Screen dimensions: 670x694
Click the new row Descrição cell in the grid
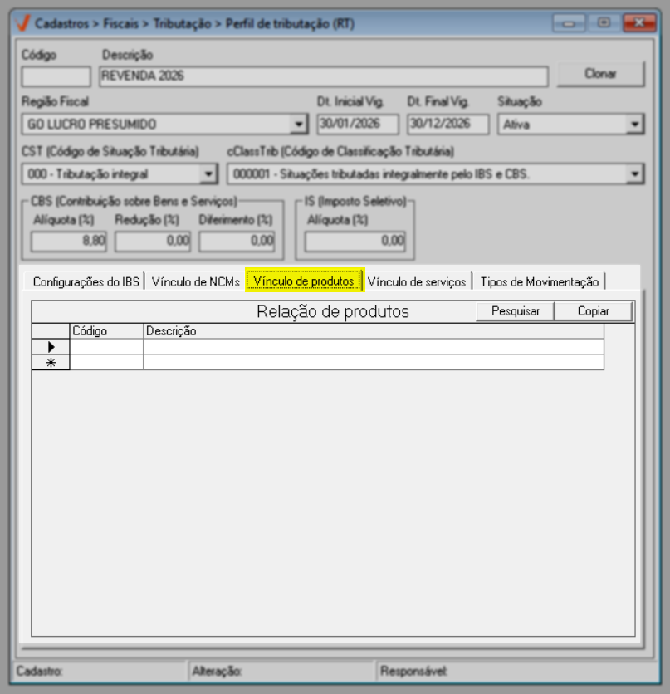pos(374,363)
